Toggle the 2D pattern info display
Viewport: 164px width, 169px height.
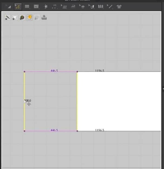click(x=22, y=18)
